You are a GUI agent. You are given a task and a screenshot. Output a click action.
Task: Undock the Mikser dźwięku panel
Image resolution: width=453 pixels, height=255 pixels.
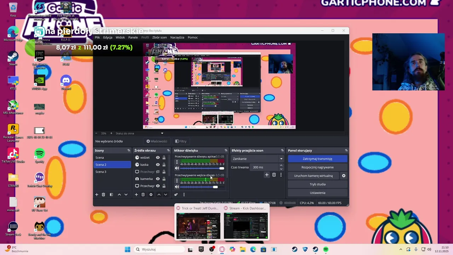[226, 151]
